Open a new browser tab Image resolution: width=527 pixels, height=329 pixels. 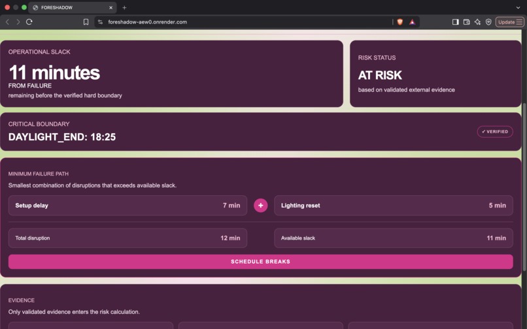[x=124, y=7]
